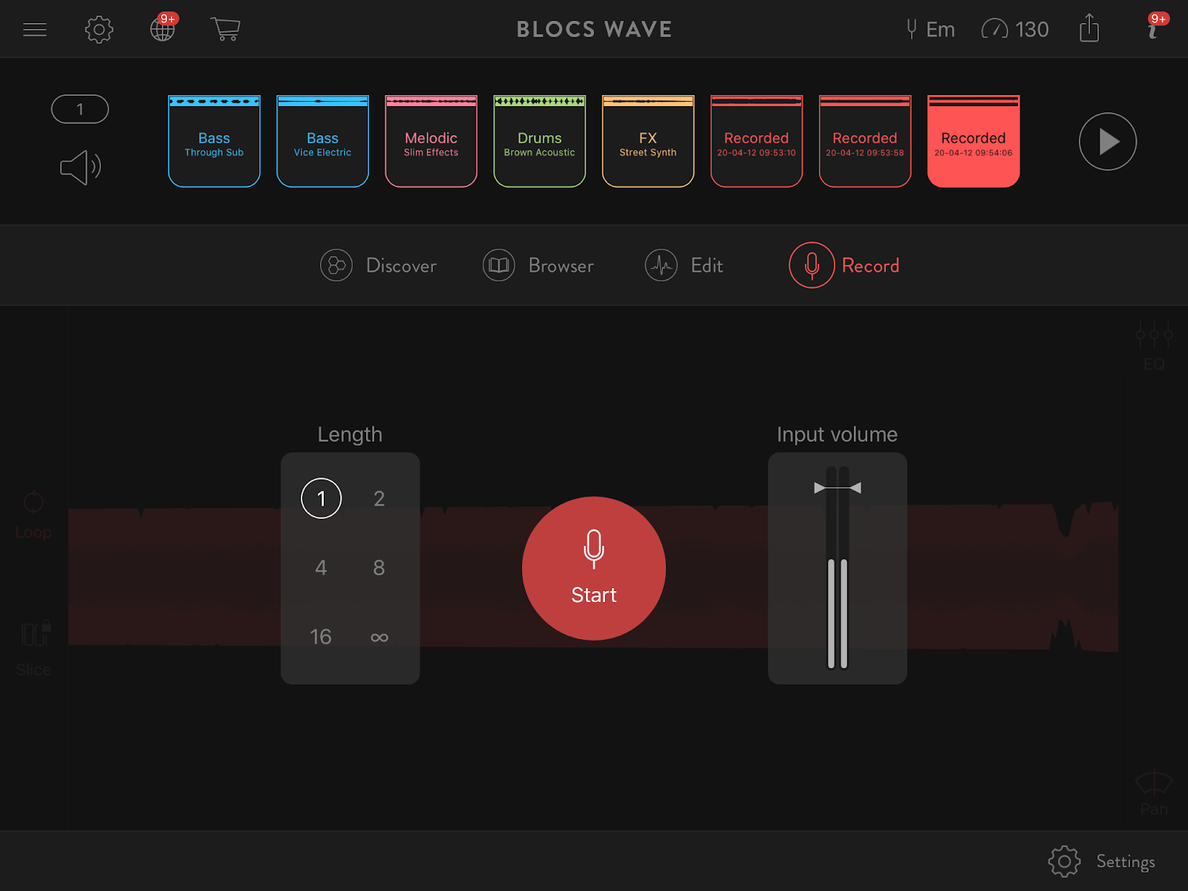Viewport: 1188px width, 891px height.
Task: Open the dimmed Loop control
Action: [33, 515]
